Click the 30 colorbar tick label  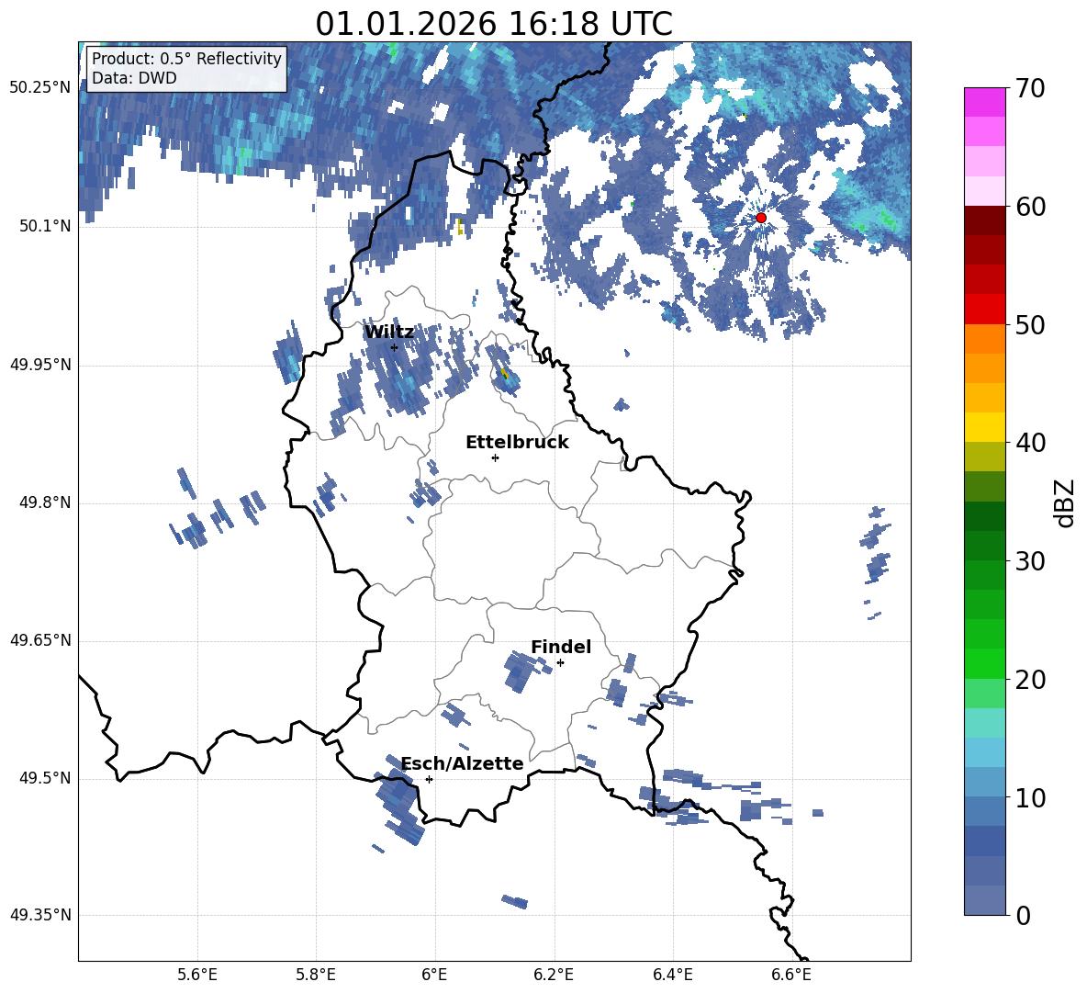[x=1030, y=561]
